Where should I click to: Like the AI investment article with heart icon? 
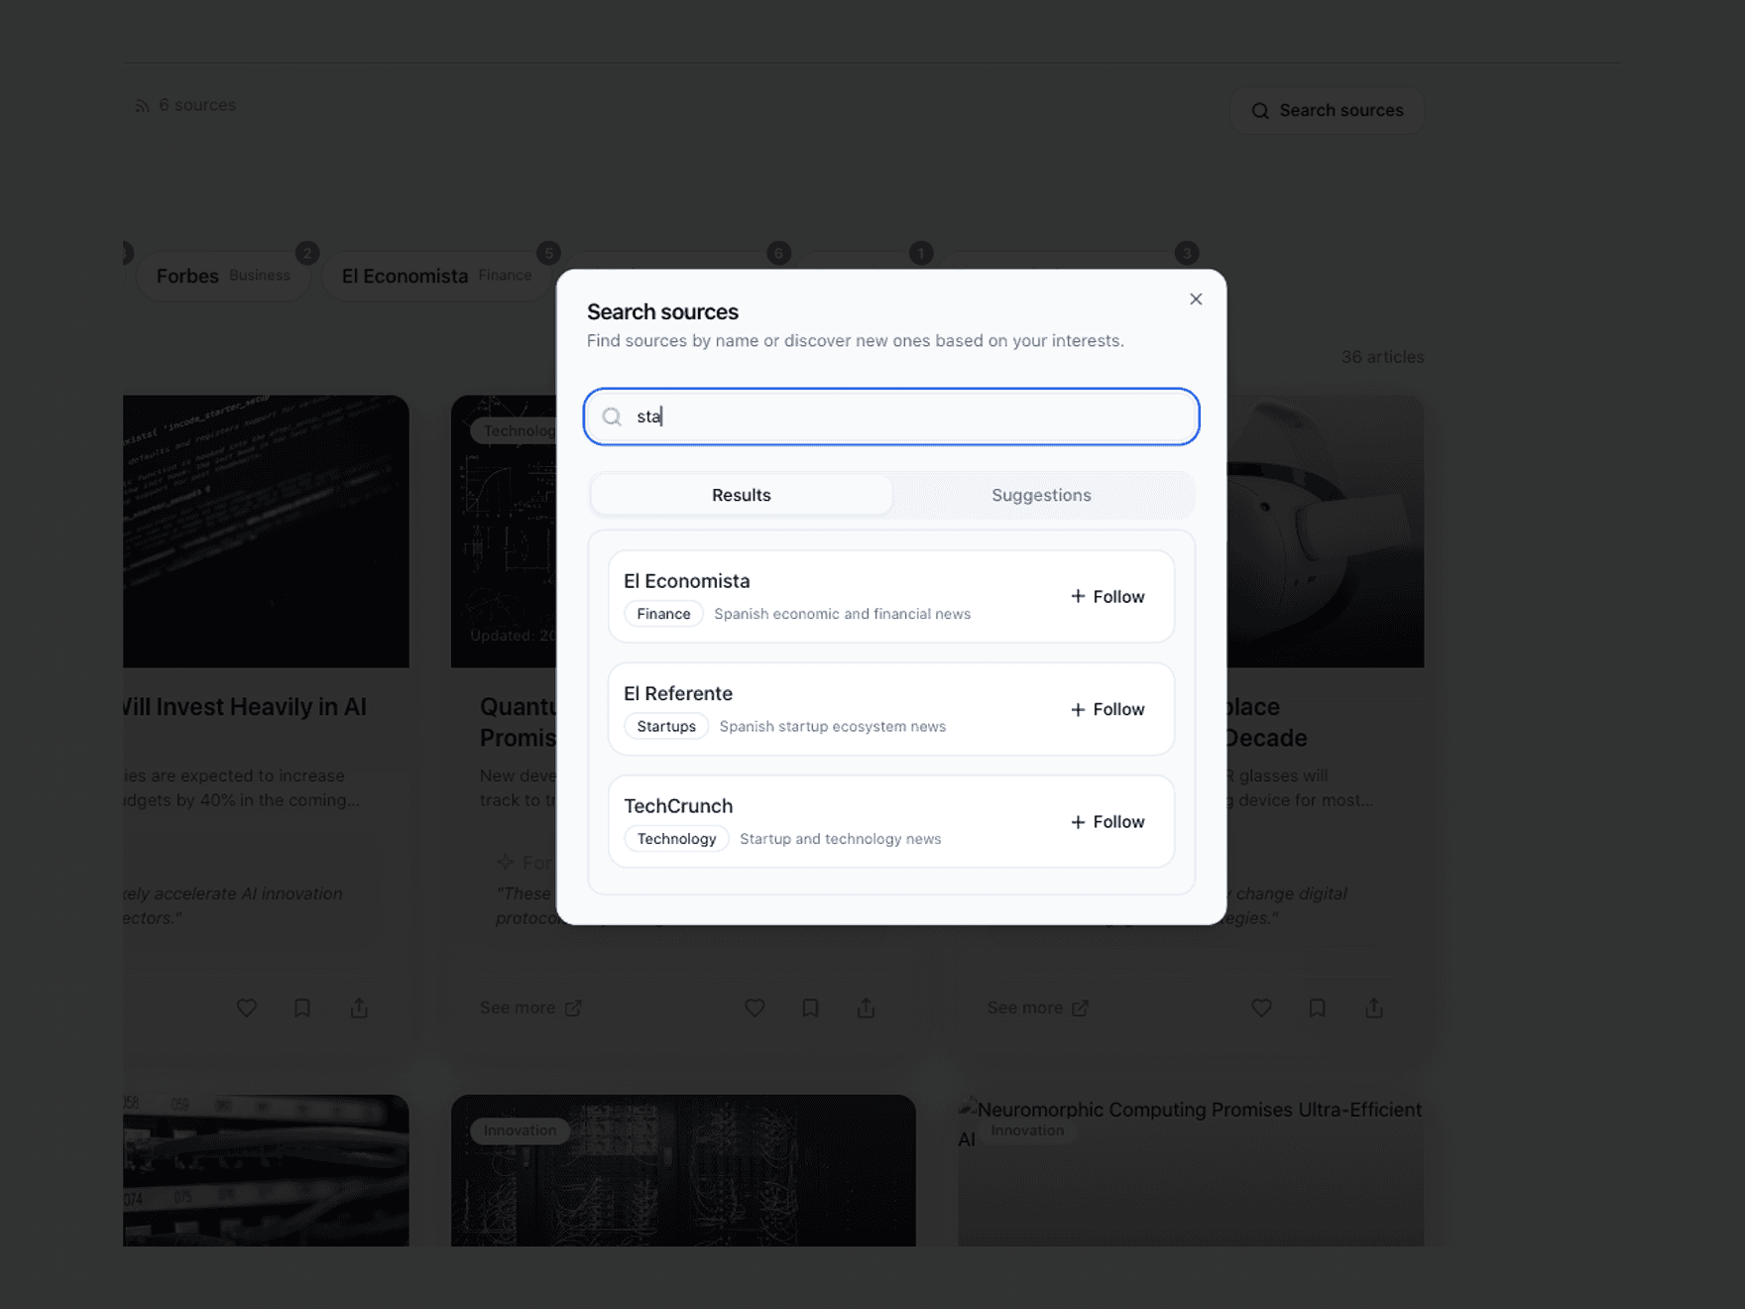click(x=247, y=1008)
